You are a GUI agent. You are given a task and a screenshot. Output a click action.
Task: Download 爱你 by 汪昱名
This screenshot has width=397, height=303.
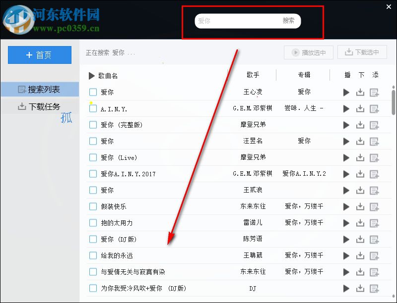pyautogui.click(x=360, y=142)
